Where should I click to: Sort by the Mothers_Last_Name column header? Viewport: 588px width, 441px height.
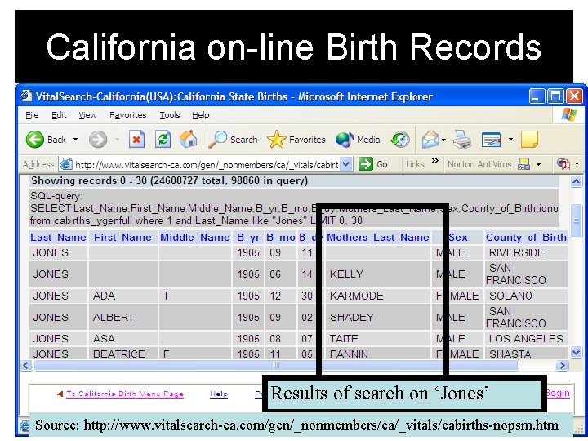(377, 238)
